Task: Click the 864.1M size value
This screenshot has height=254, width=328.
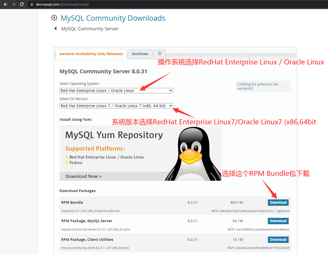Action: [237, 202]
